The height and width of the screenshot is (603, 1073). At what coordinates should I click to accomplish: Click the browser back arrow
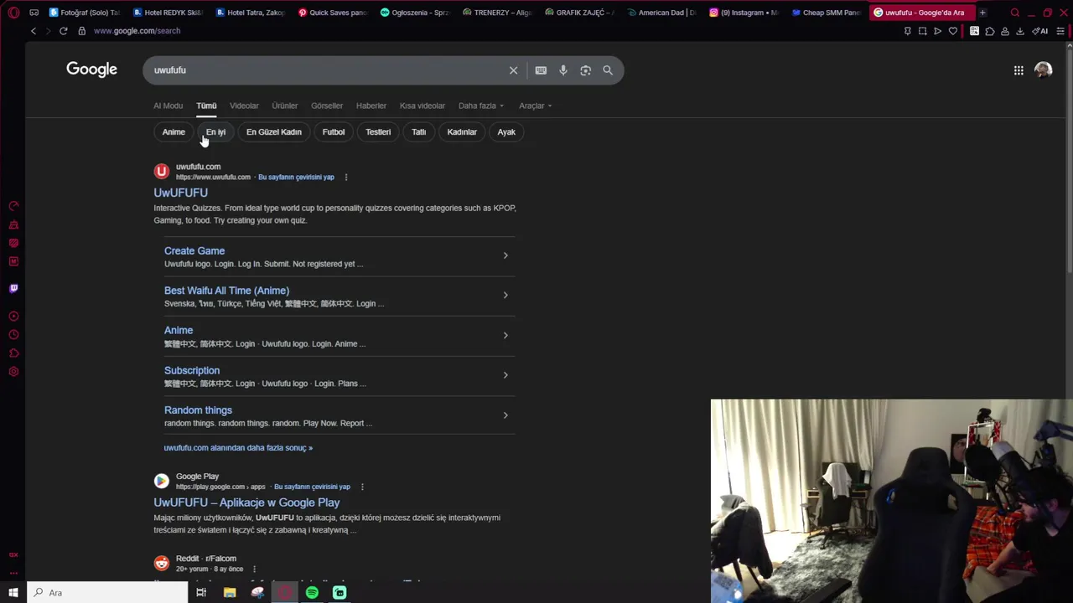(34, 31)
